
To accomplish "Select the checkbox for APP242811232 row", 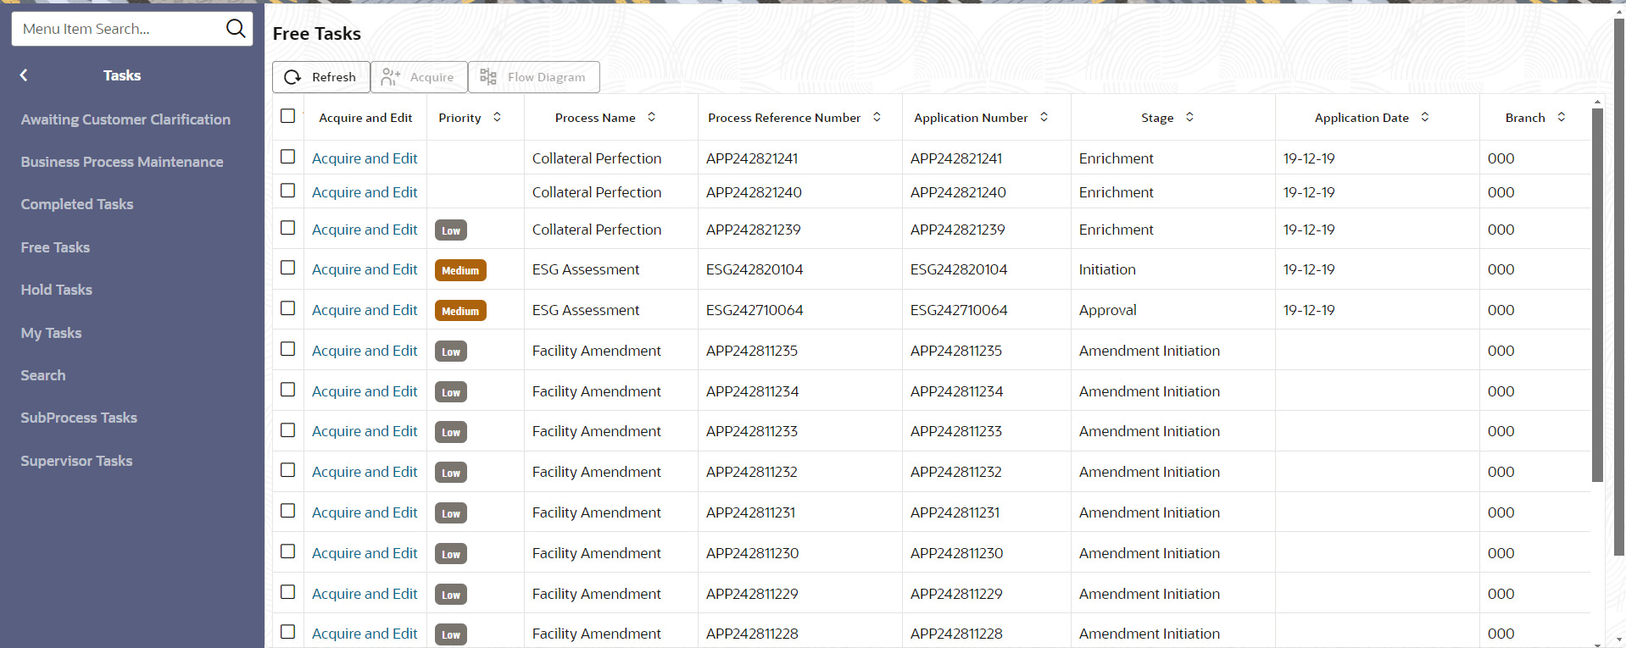I will point(288,470).
